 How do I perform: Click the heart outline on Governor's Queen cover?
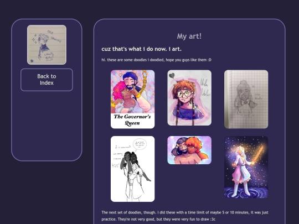click(x=120, y=75)
